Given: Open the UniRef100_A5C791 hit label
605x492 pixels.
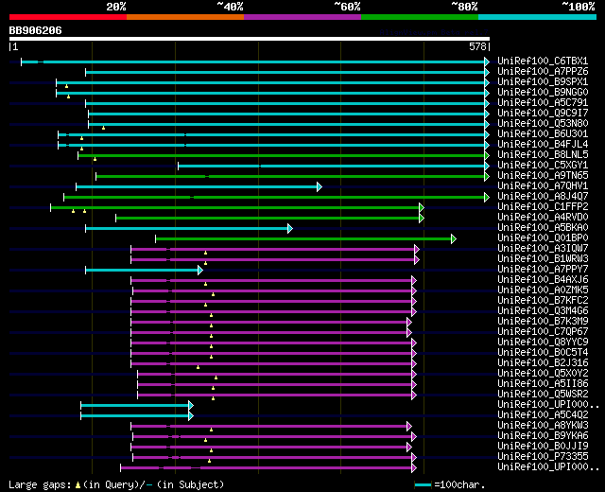Looking at the screenshot, I should point(543,103).
